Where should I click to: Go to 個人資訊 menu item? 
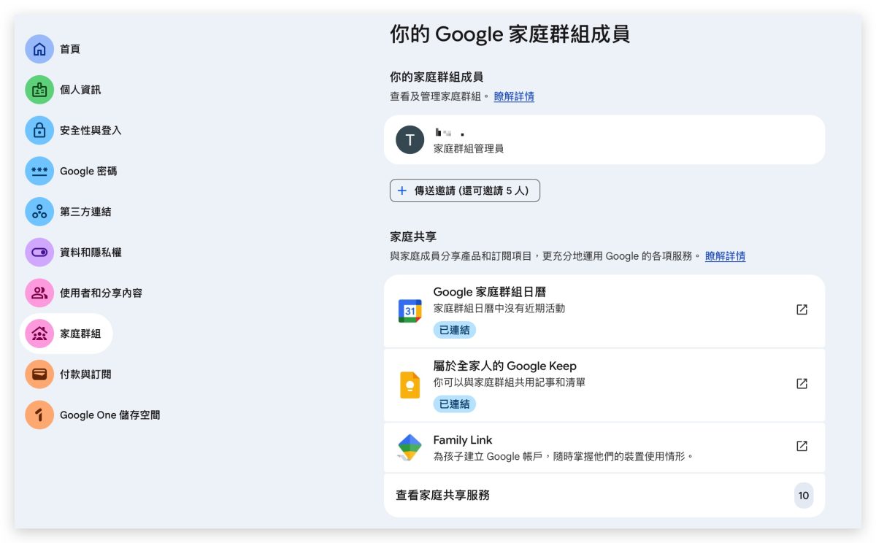coord(80,90)
